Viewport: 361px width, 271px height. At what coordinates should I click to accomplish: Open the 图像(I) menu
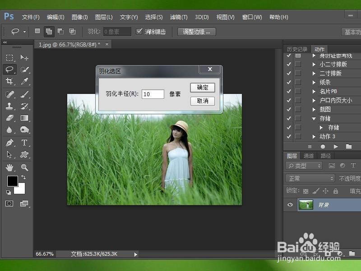80,17
